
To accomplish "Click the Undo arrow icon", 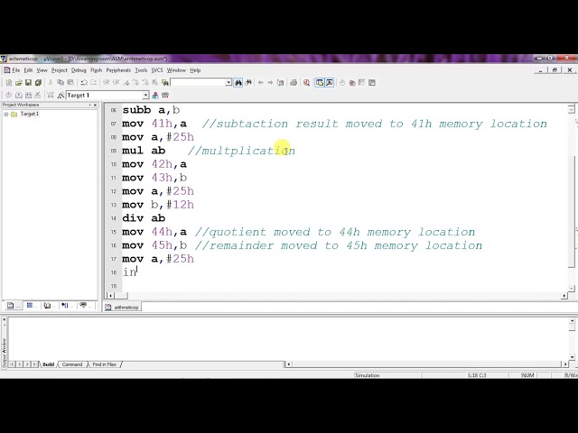I will coord(84,82).
